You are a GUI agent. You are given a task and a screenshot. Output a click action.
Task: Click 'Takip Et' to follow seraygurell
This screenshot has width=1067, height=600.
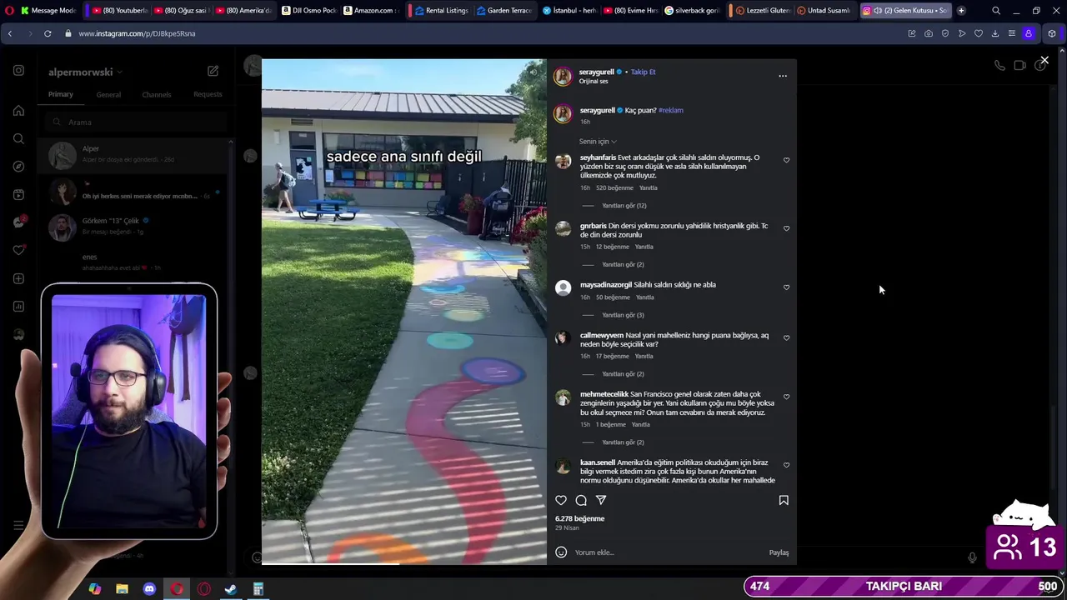pos(643,72)
